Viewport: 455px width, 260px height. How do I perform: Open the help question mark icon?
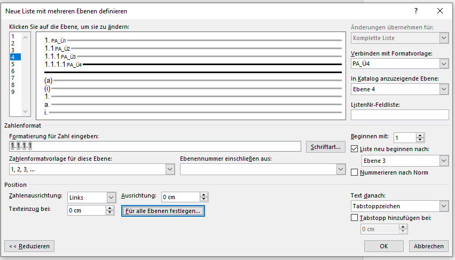point(416,11)
